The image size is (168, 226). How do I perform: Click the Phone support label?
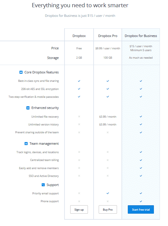click(x=49, y=201)
